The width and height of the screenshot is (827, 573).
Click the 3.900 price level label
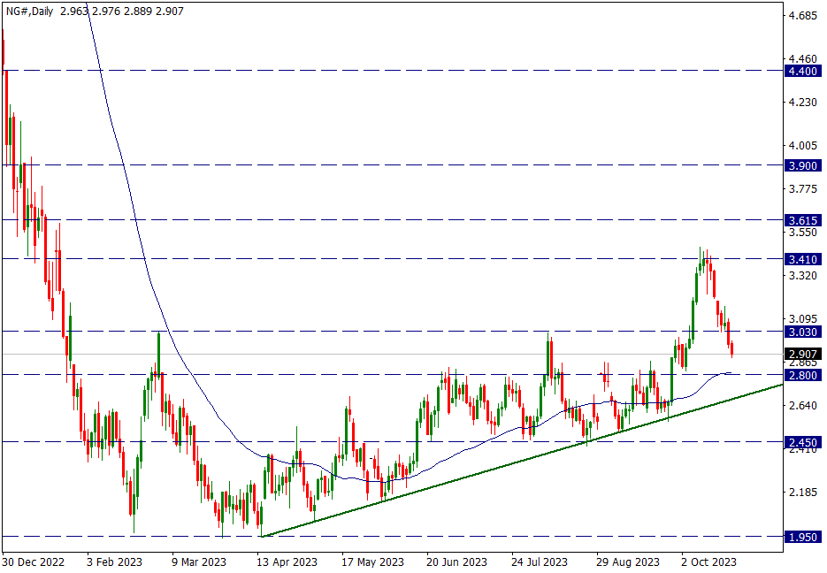tap(803, 165)
